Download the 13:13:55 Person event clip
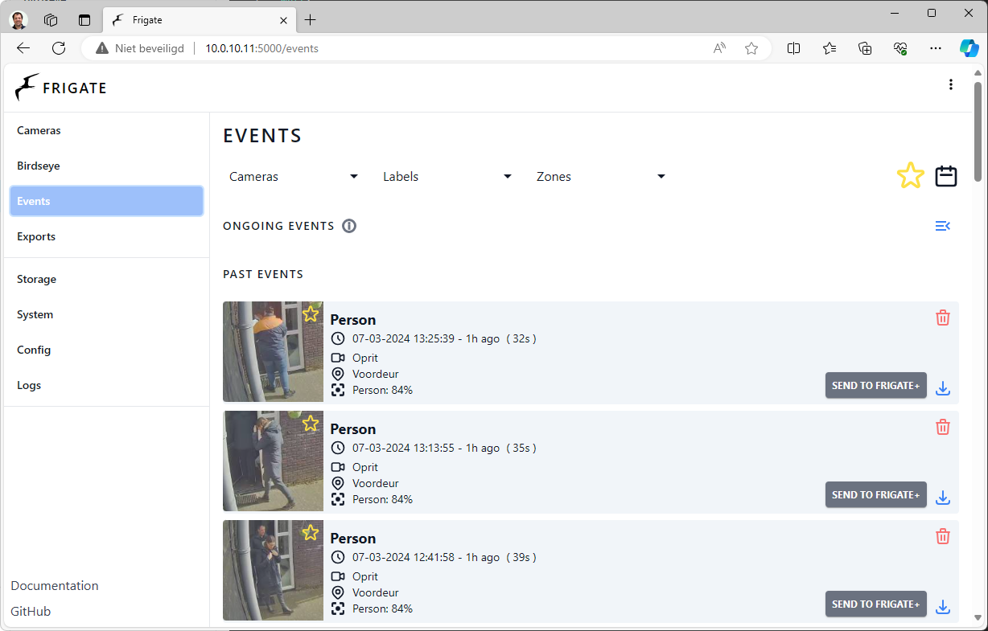 pos(943,498)
